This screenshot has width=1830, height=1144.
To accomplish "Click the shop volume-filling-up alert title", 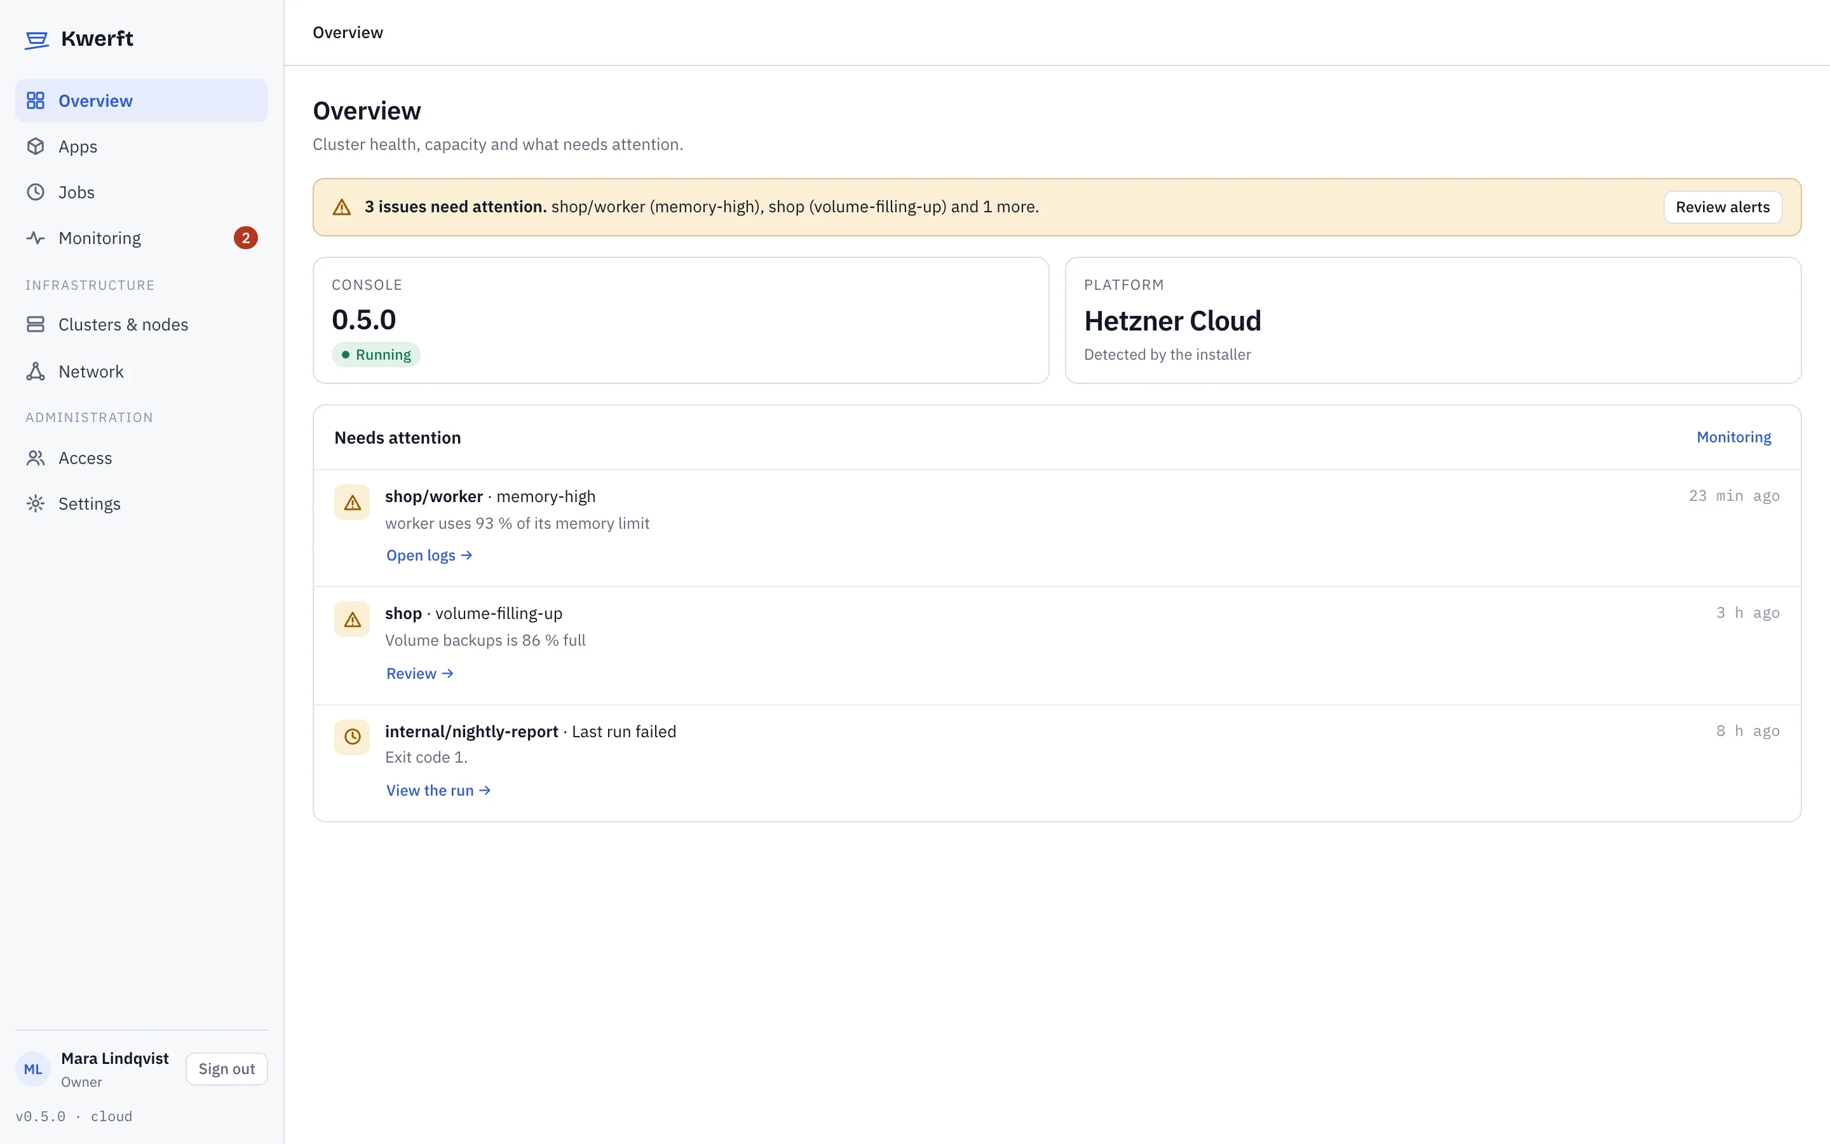I will click(x=474, y=613).
